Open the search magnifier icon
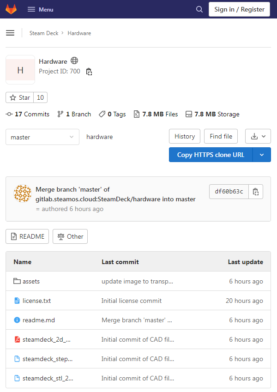 click(x=199, y=9)
